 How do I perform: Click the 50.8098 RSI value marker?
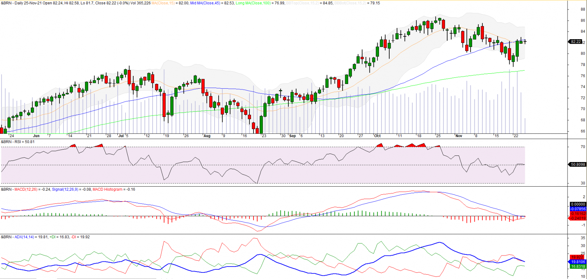pos(578,165)
